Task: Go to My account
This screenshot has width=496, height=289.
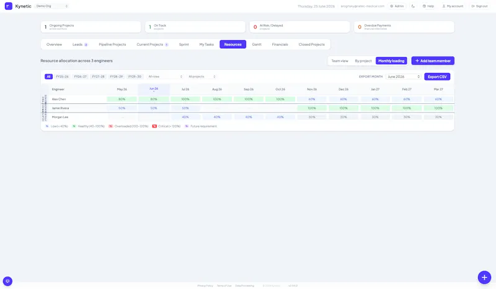Action: (453, 6)
